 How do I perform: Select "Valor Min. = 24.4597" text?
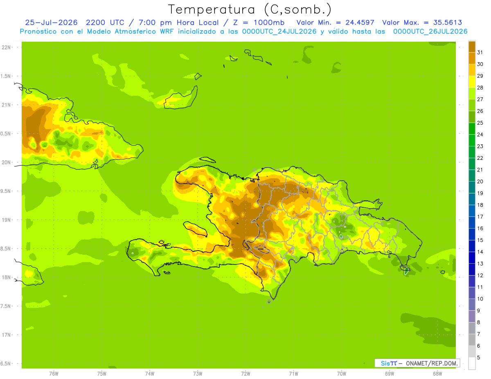point(336,22)
